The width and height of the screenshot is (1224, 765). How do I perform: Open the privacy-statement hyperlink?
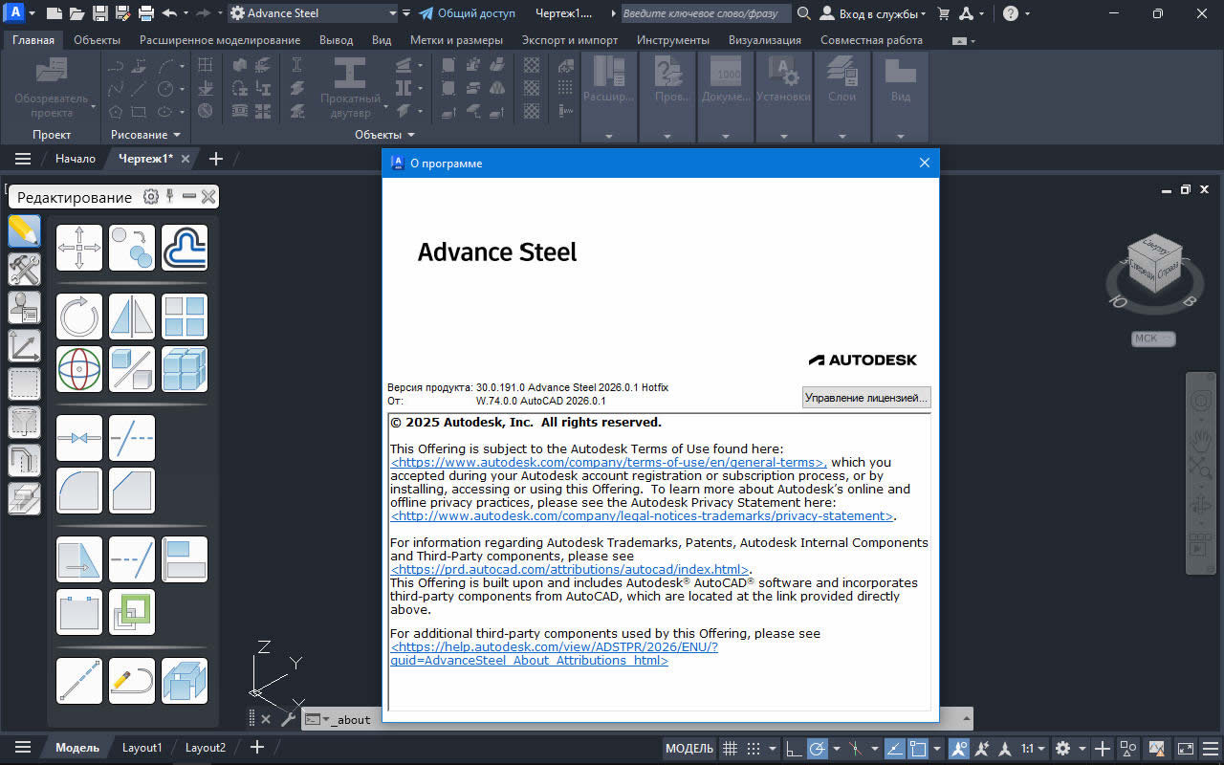644,515
